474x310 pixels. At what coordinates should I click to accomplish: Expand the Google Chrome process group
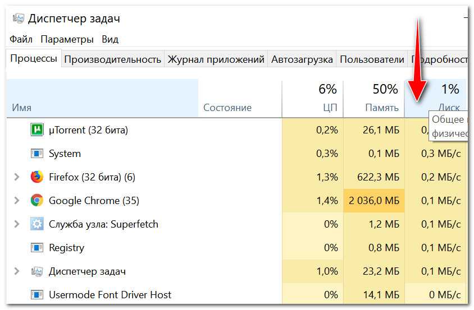click(17, 201)
